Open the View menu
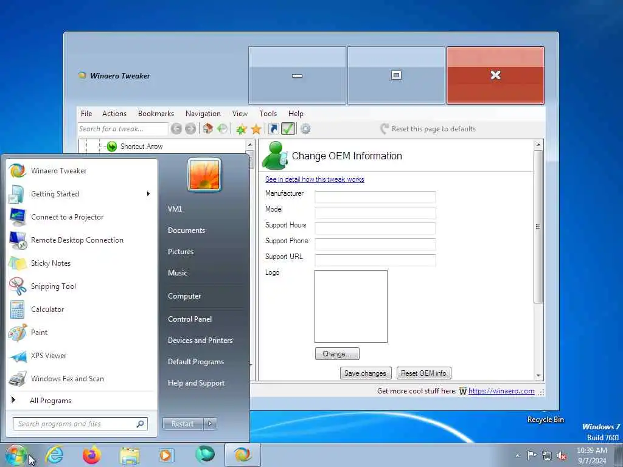 pyautogui.click(x=240, y=114)
